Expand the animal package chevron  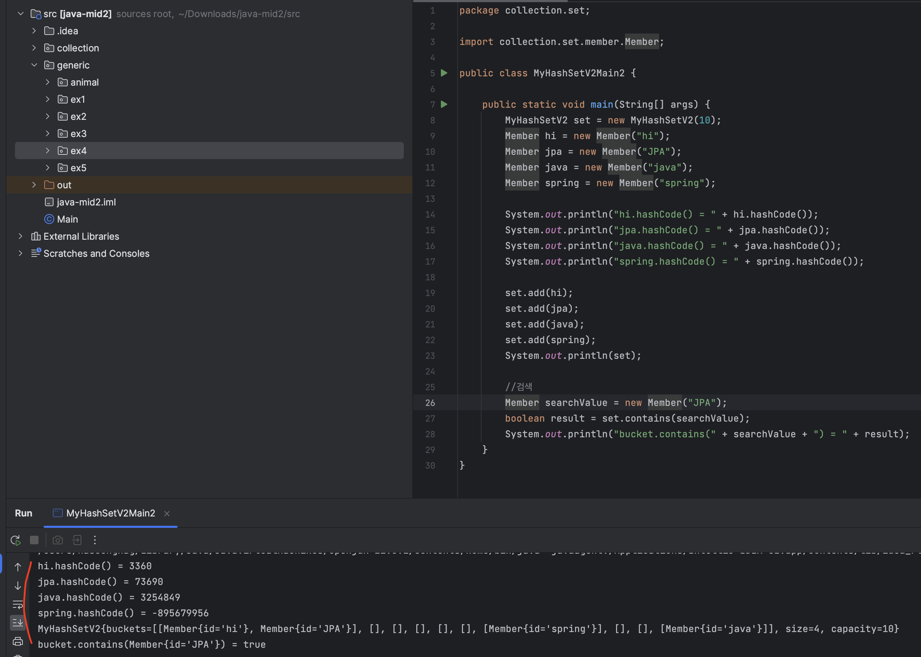point(47,82)
